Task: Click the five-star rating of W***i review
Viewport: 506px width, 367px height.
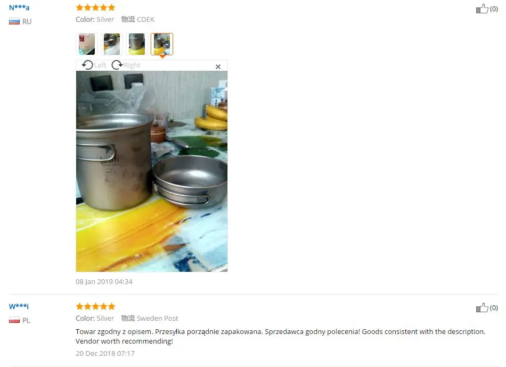Action: pos(95,306)
